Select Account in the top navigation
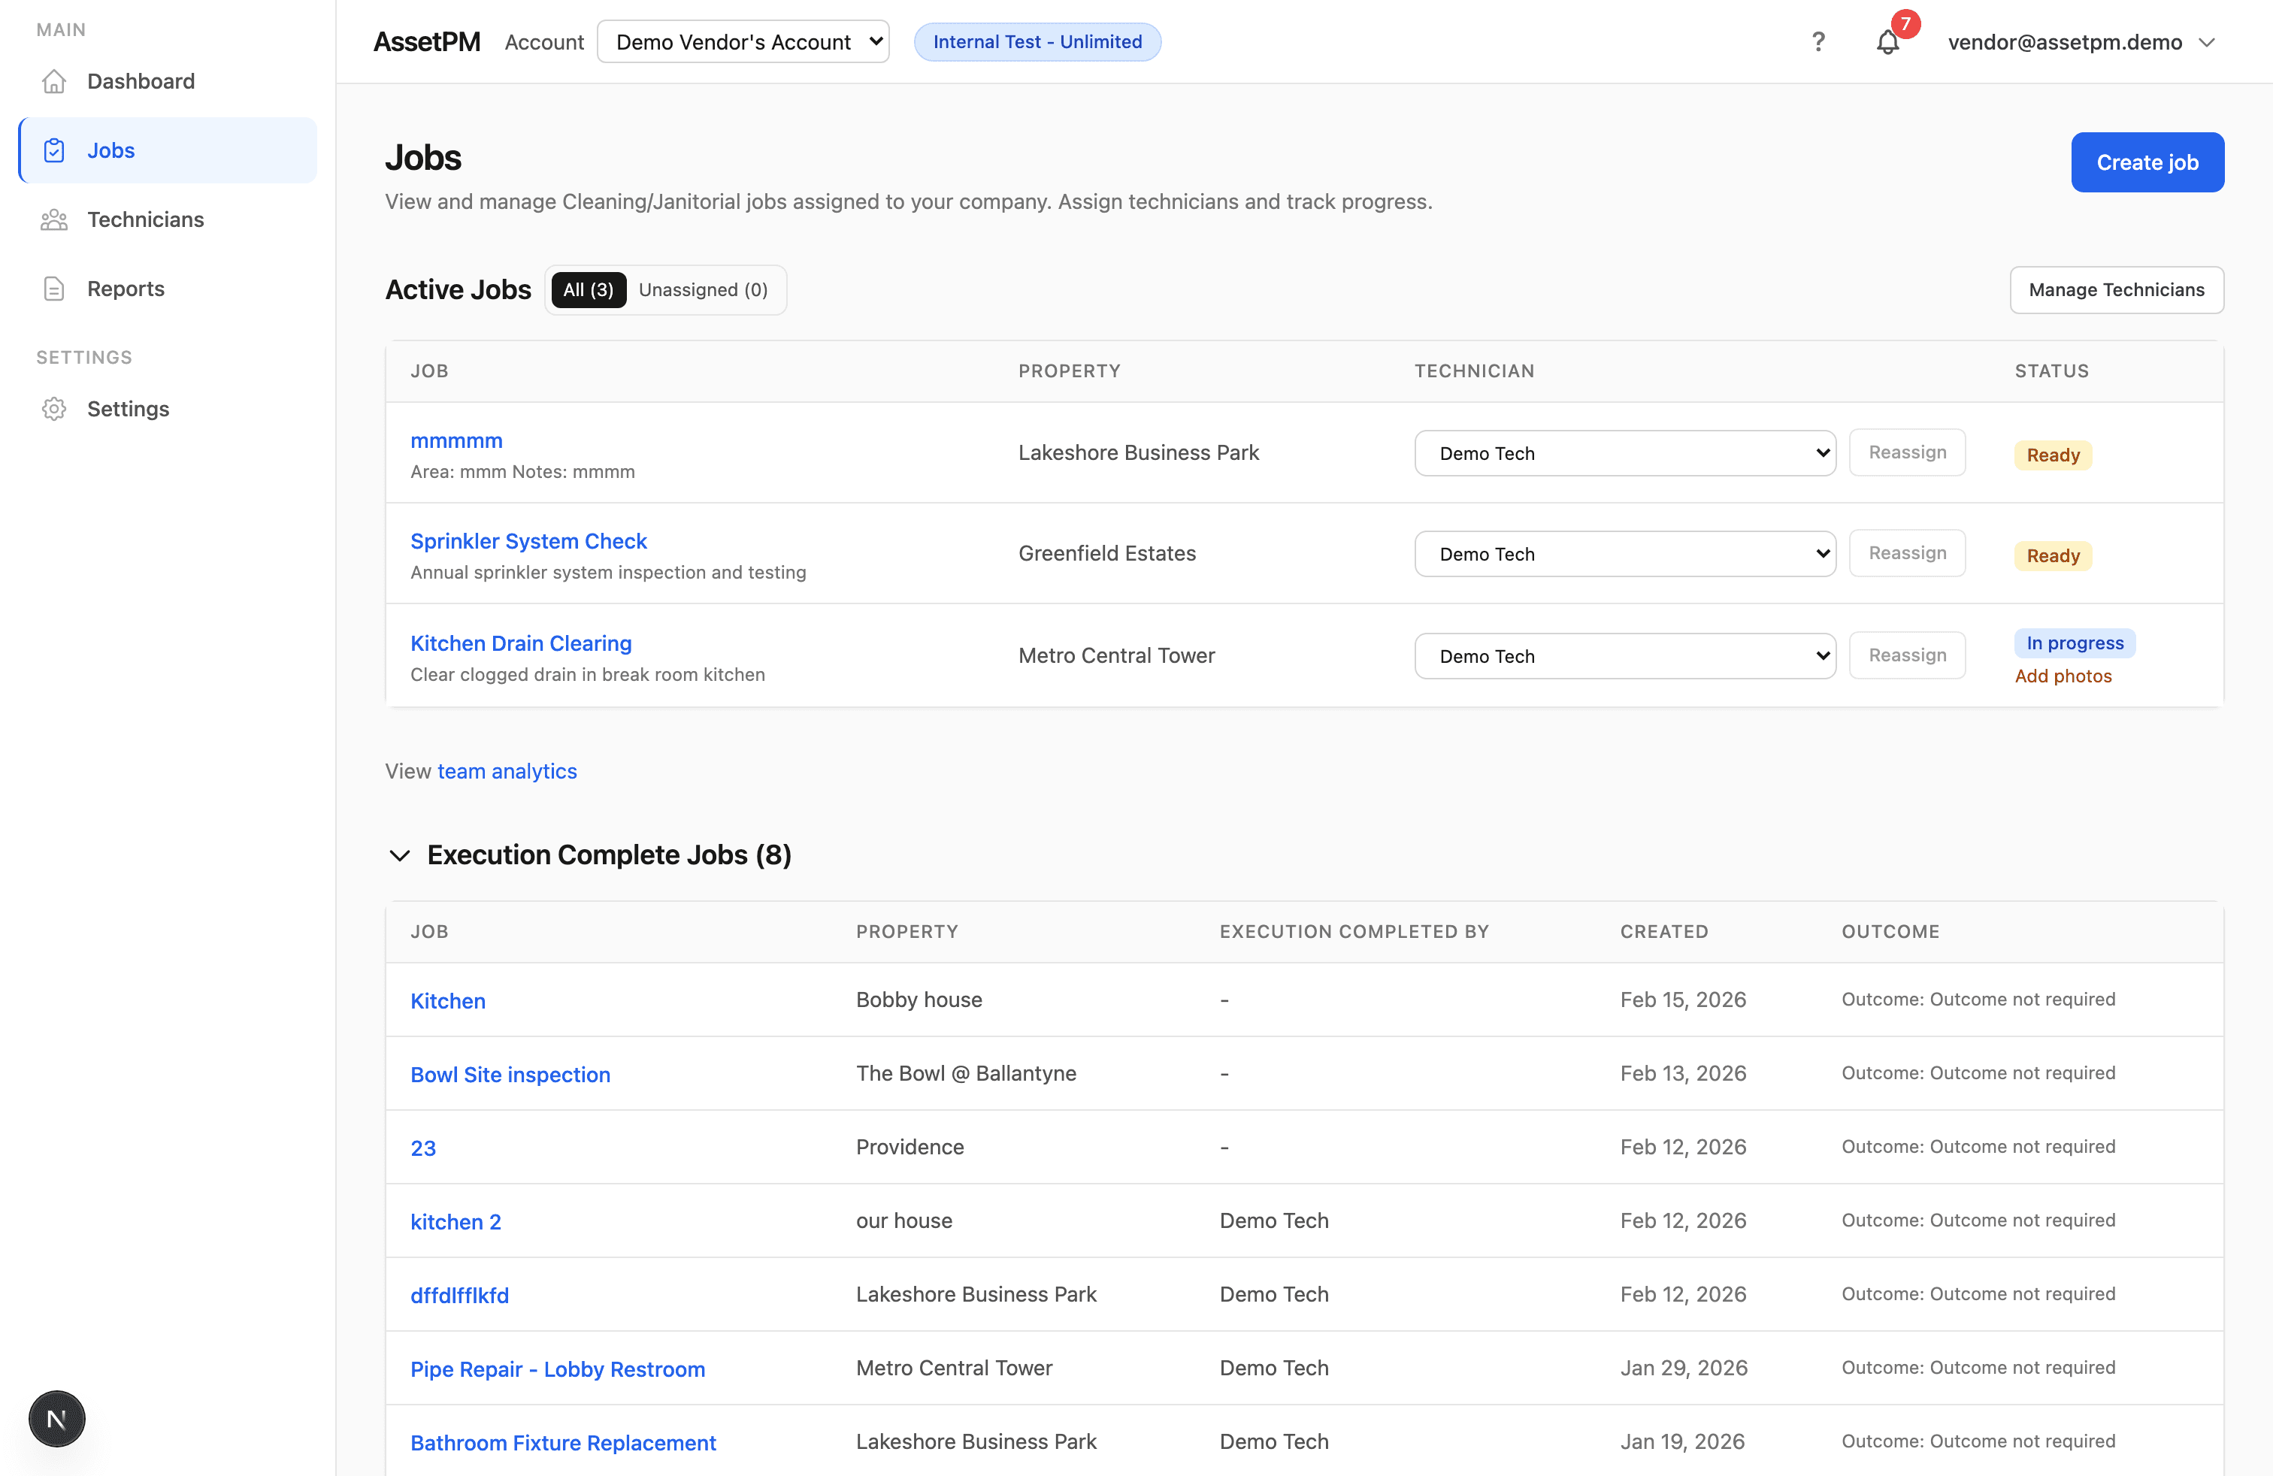The height and width of the screenshot is (1476, 2273). [543, 42]
